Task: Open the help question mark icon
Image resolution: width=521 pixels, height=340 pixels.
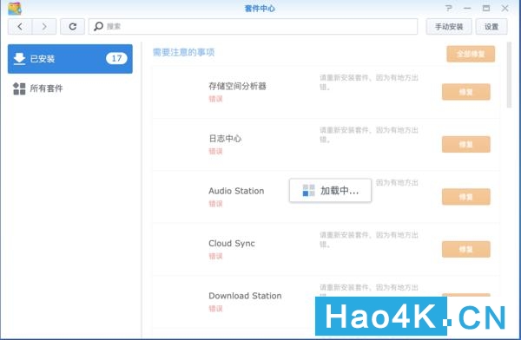Action: click(x=449, y=9)
